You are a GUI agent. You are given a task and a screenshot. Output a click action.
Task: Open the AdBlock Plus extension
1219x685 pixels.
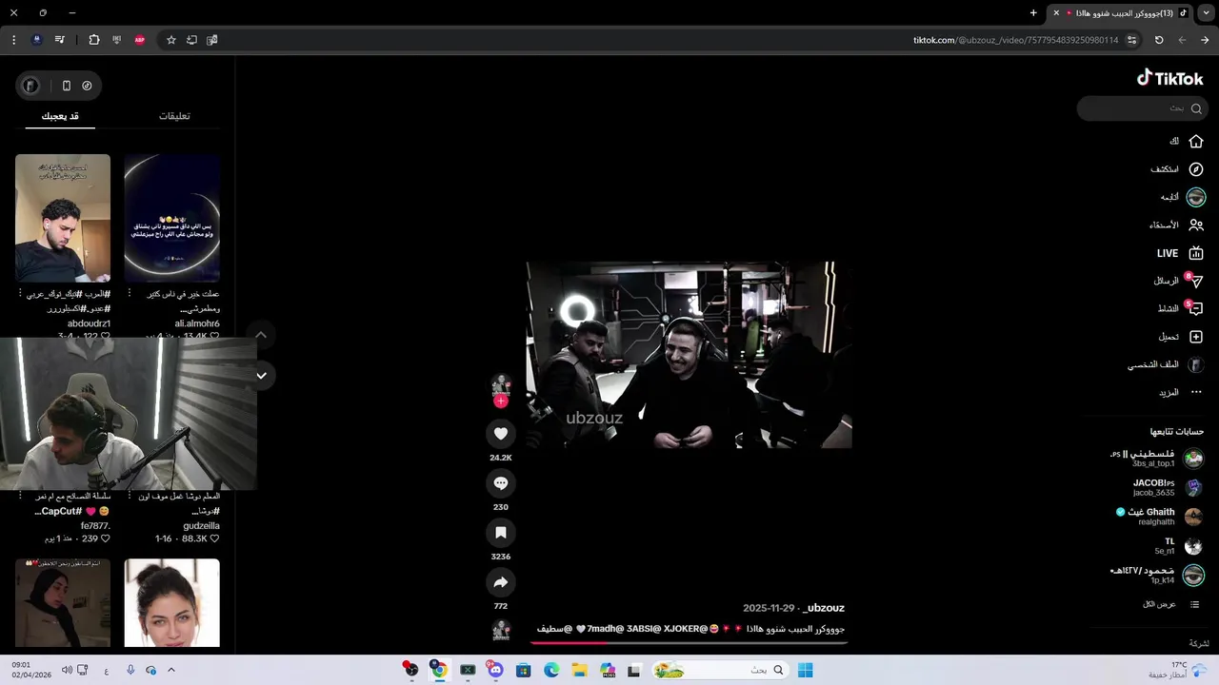(140, 40)
